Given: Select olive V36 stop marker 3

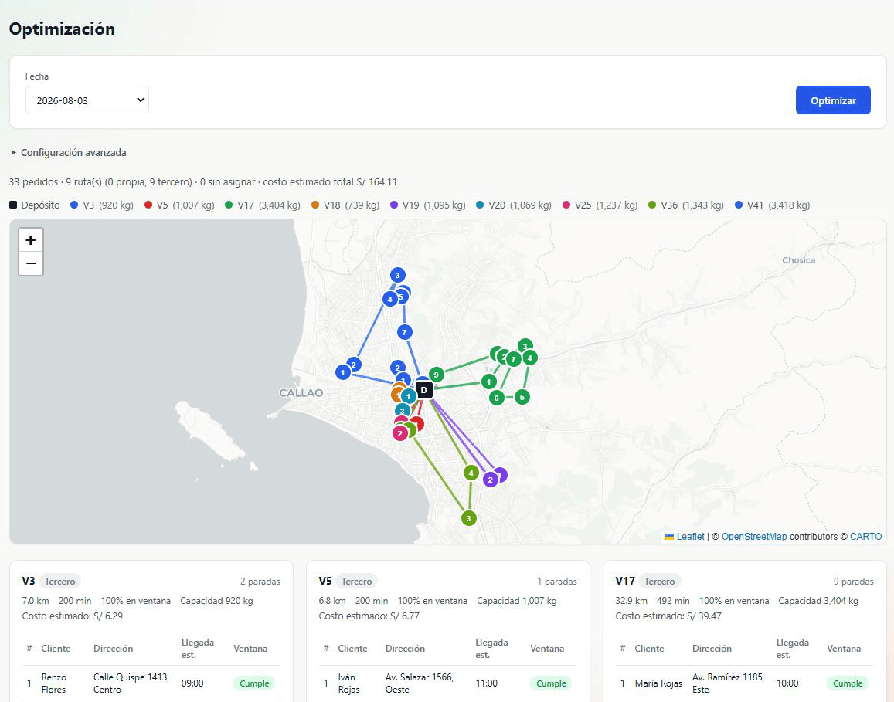Looking at the screenshot, I should (x=469, y=518).
